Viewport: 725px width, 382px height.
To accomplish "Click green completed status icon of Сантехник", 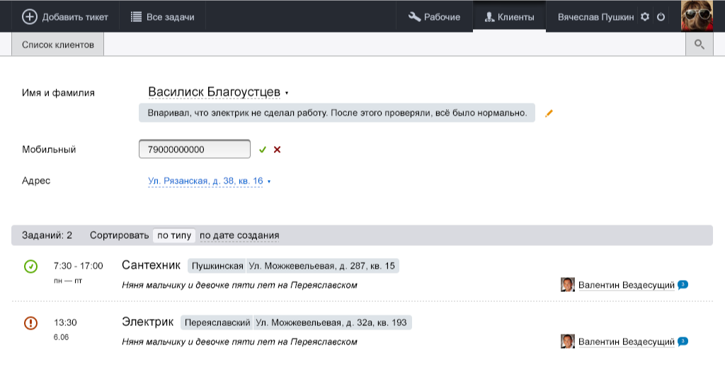I will [30, 266].
